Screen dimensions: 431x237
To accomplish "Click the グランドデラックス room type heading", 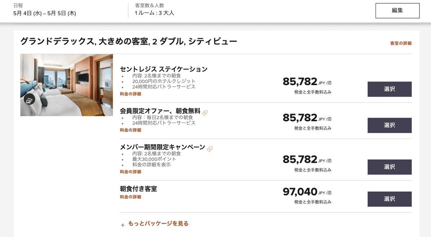I will (129, 41).
